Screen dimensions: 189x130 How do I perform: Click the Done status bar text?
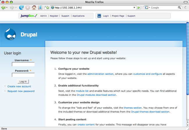4,129
